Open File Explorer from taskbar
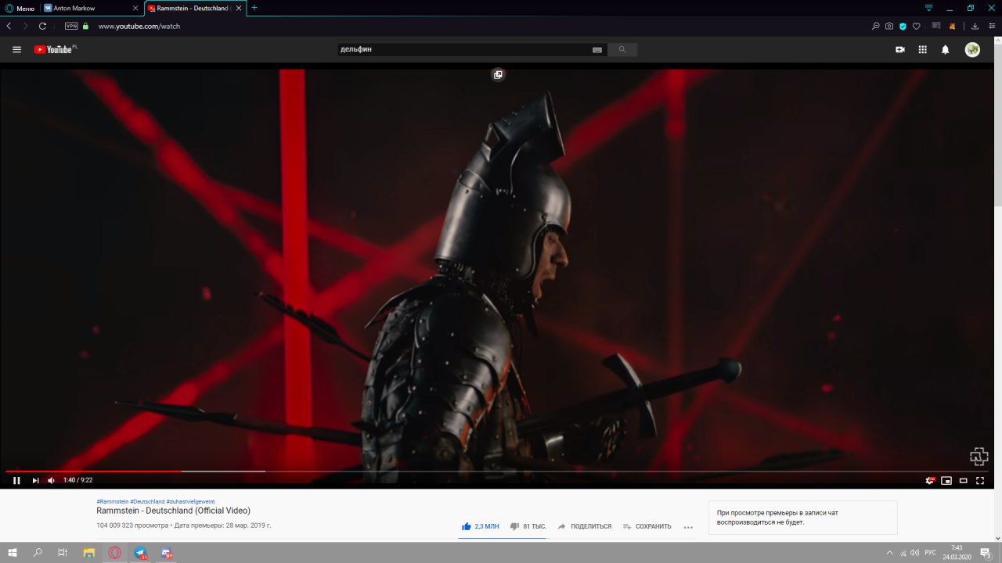Image resolution: width=1002 pixels, height=563 pixels. pyautogui.click(x=89, y=552)
